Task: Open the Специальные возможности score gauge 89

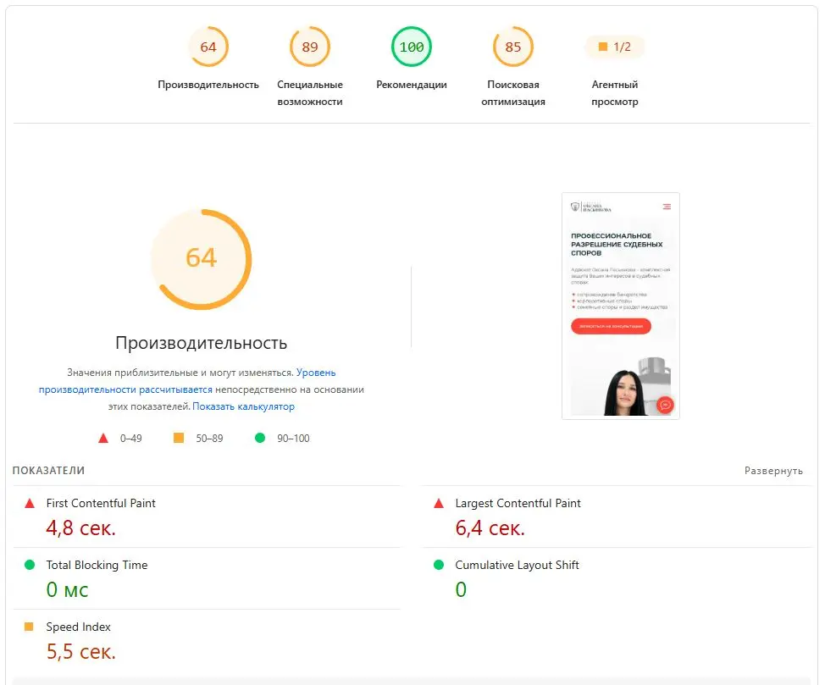Action: 310,47
